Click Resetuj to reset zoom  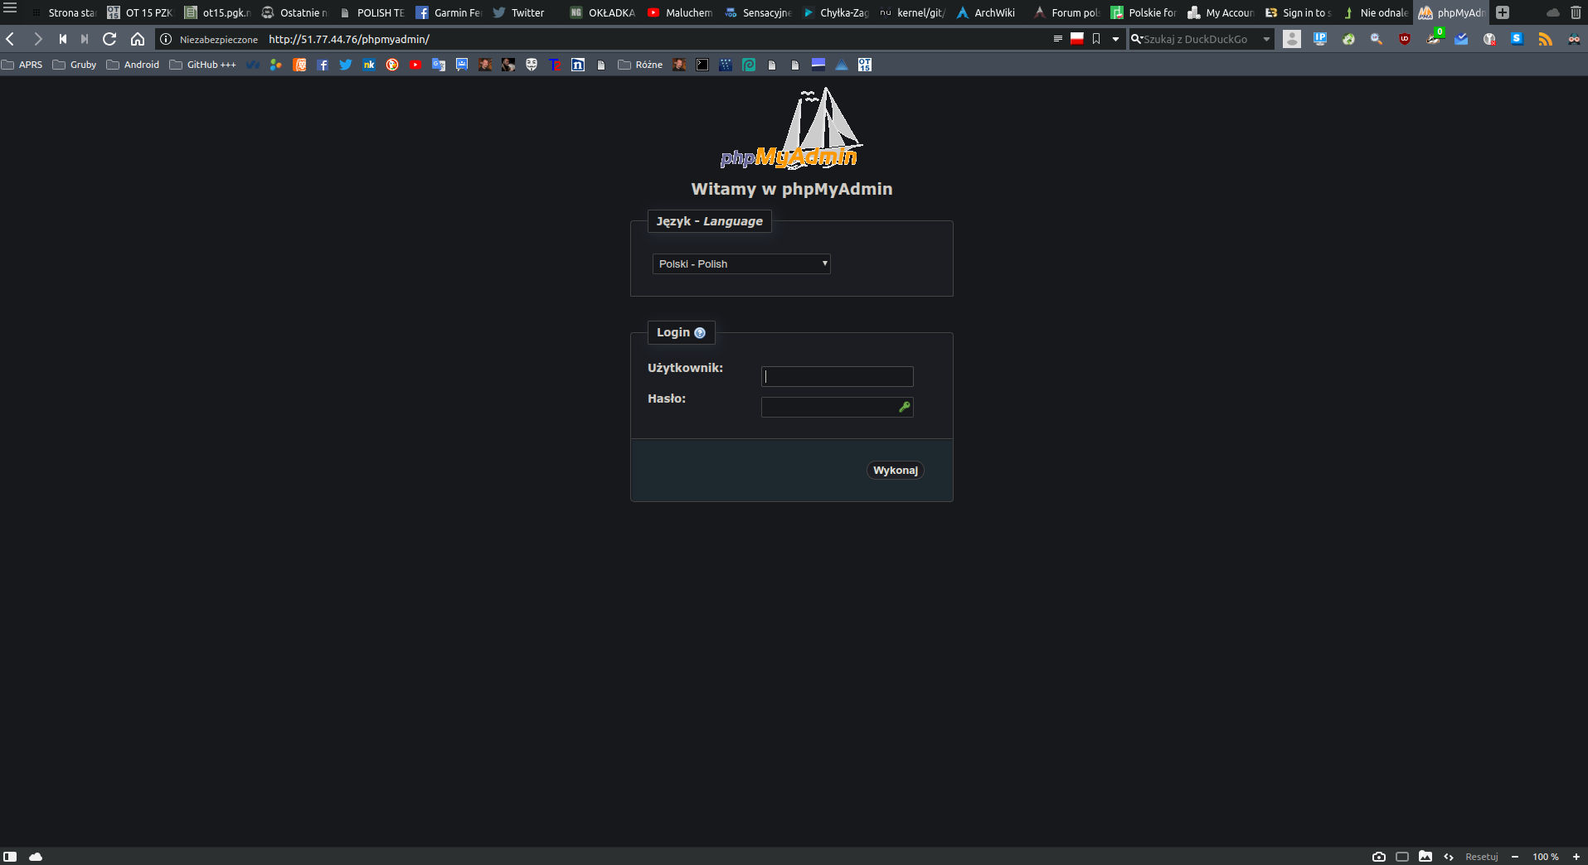(1481, 857)
